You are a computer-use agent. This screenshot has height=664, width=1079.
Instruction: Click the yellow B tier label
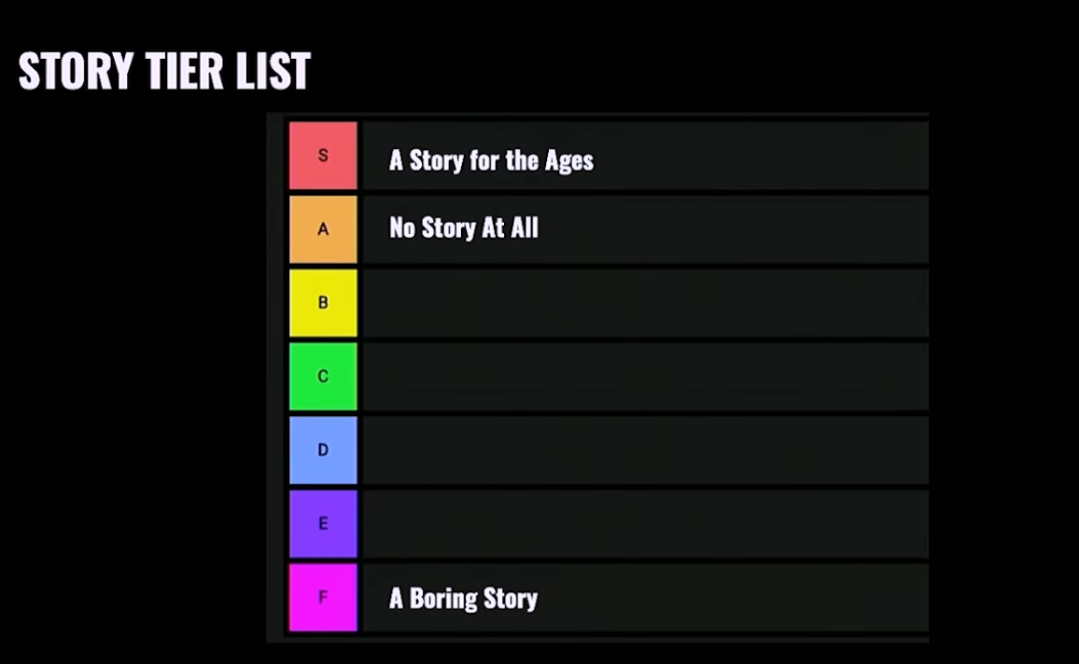point(323,303)
